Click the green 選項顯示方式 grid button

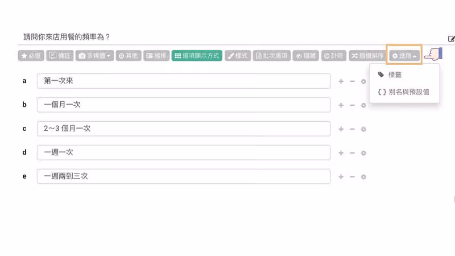coord(197,56)
